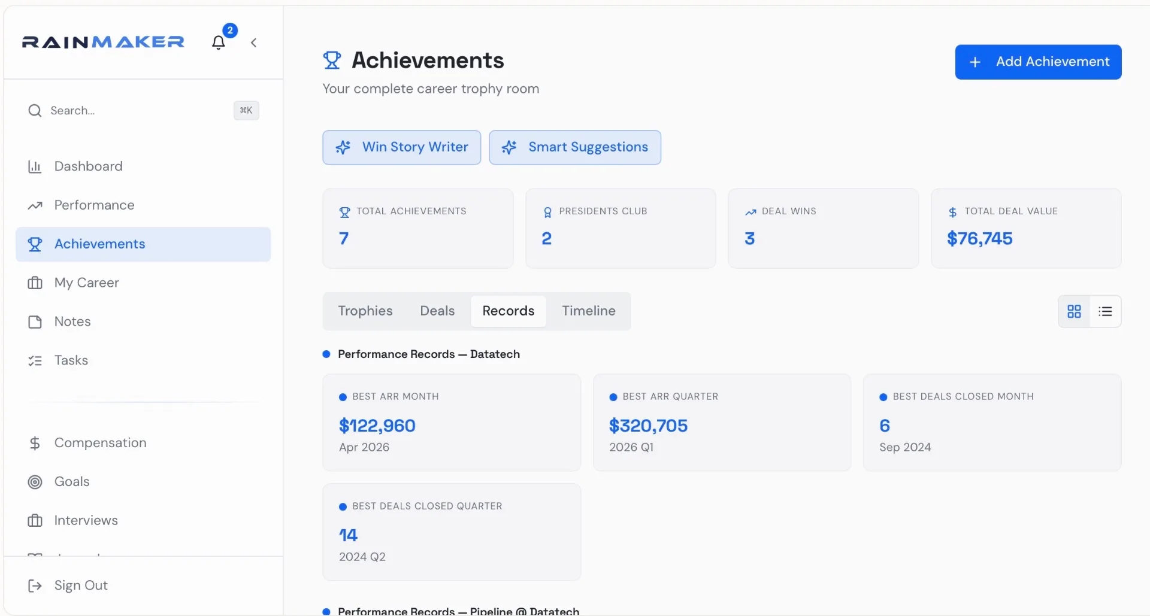Viewport: 1150px width, 616px height.
Task: Click the Deal Wins stat card
Action: (824, 229)
